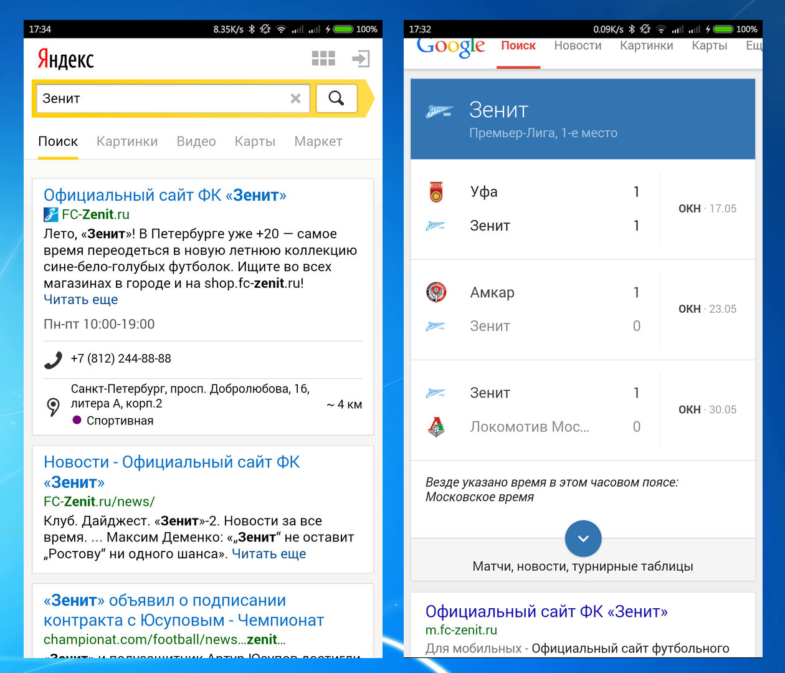This screenshot has height=673, width=785.
Task: Click address Санкт-Петербург, просп. Добролюбова, 16
Action: pos(190,396)
